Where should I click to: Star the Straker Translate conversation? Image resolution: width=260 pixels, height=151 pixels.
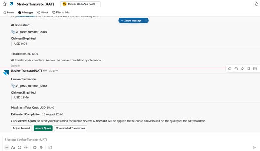[5, 4]
